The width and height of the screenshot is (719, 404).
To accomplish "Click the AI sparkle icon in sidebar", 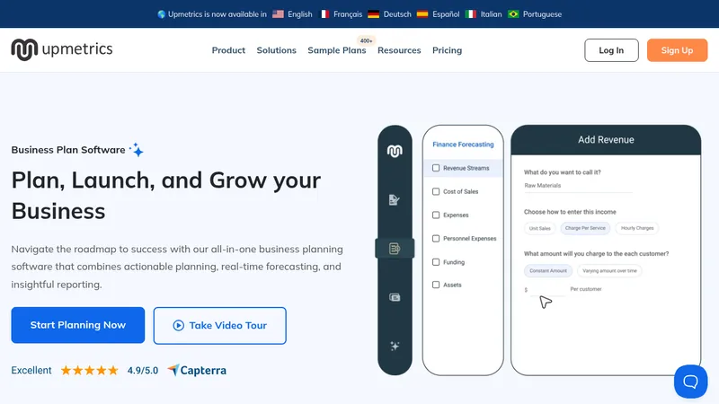I will tap(395, 346).
